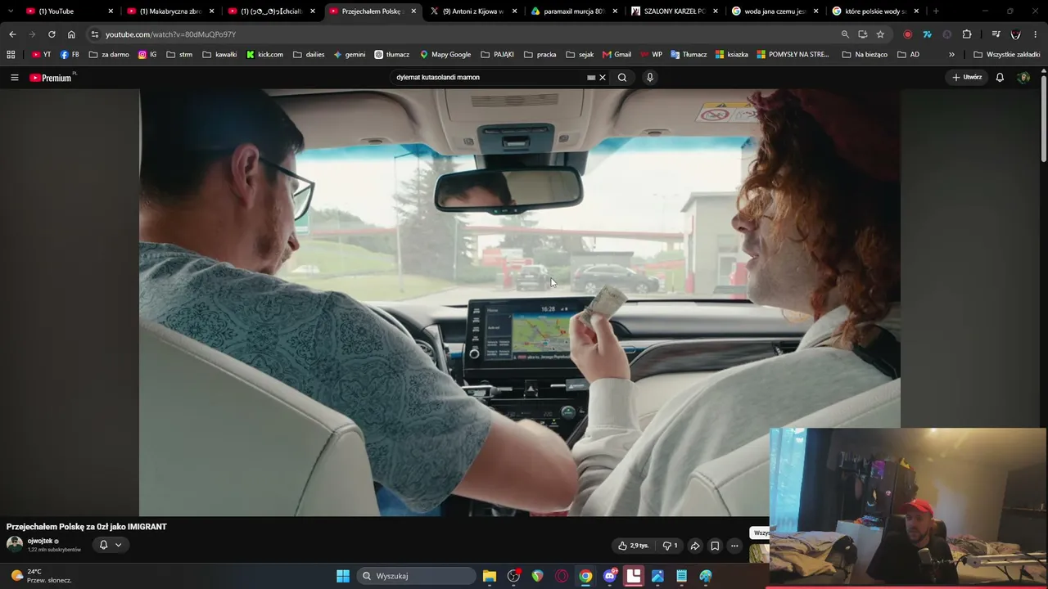Open a new browser tab
This screenshot has height=589, width=1048.
click(x=936, y=11)
